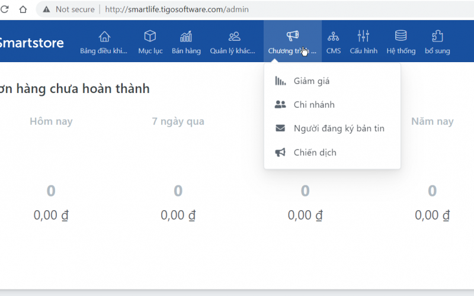Click the bullhorn icon beside Chiến dịch
This screenshot has height=296, width=474.
(x=280, y=152)
